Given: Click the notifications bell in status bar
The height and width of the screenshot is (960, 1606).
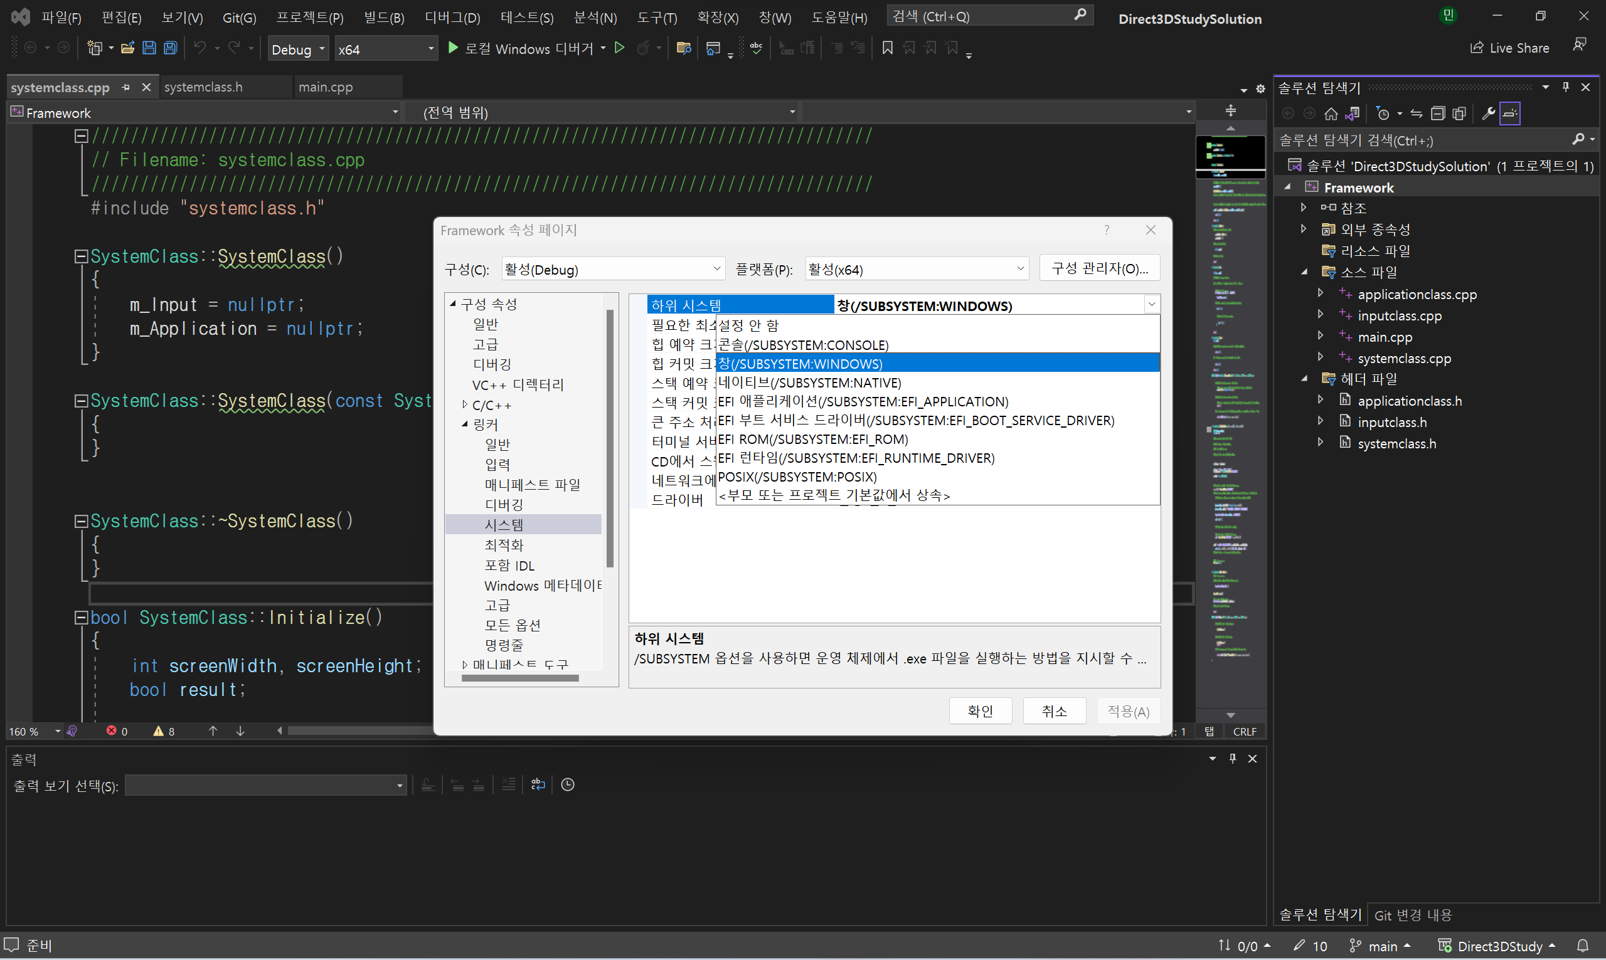Looking at the screenshot, I should 1583,946.
